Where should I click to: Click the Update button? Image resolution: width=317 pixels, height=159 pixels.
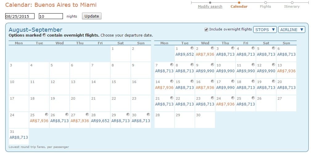tap(92, 16)
